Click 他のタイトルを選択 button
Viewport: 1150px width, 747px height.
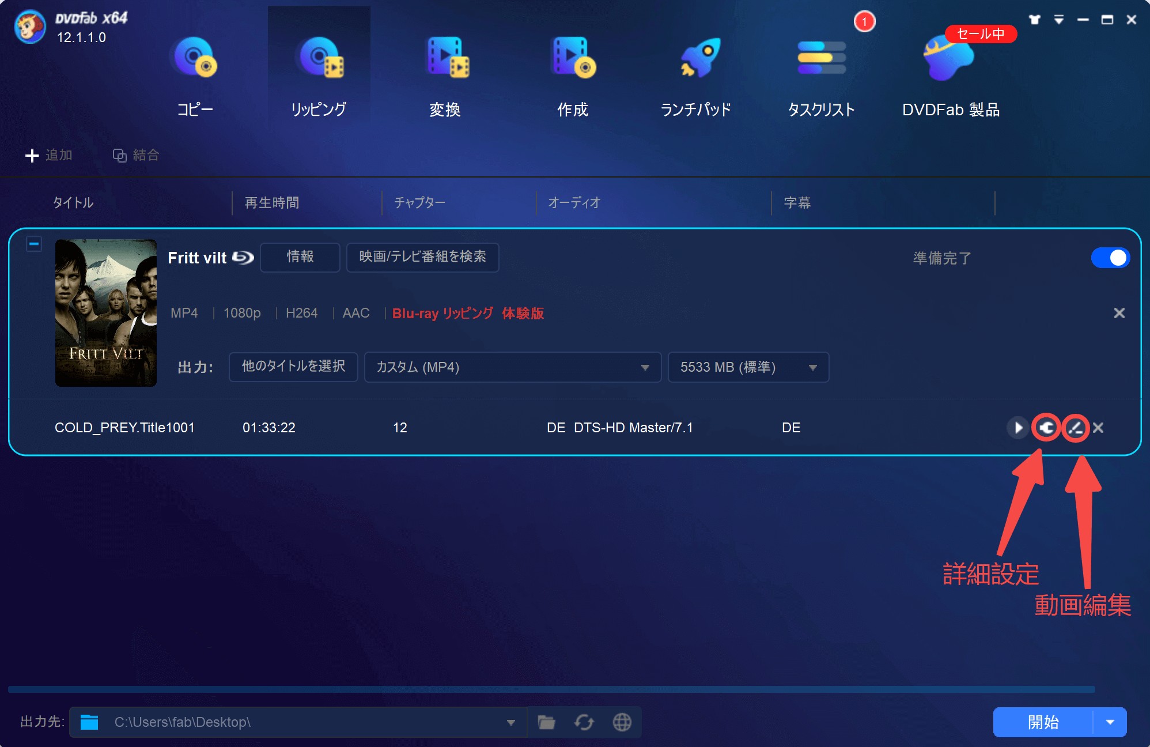click(x=293, y=367)
